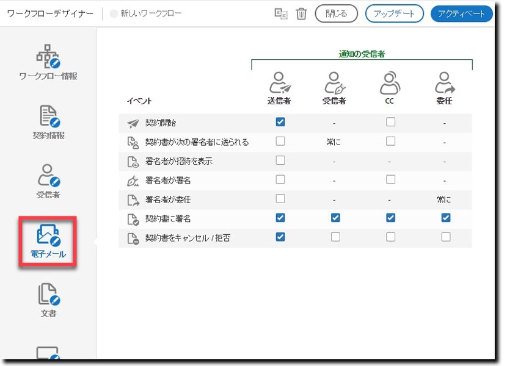Open the 受信者 section in the sidebar
The height and width of the screenshot is (366, 507).
(48, 181)
